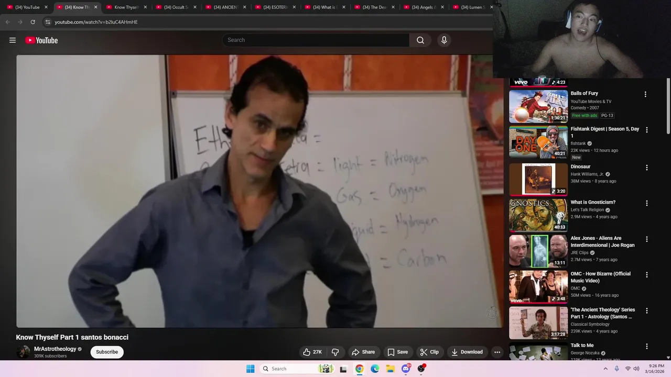The image size is (671, 377).
Task: Show hidden system tray icons
Action: pos(605,369)
